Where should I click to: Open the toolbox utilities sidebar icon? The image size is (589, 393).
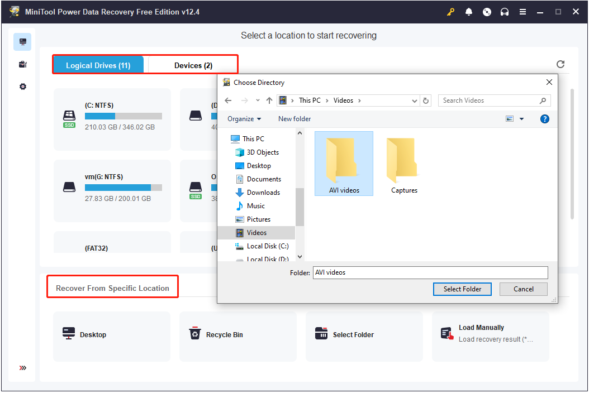22,64
